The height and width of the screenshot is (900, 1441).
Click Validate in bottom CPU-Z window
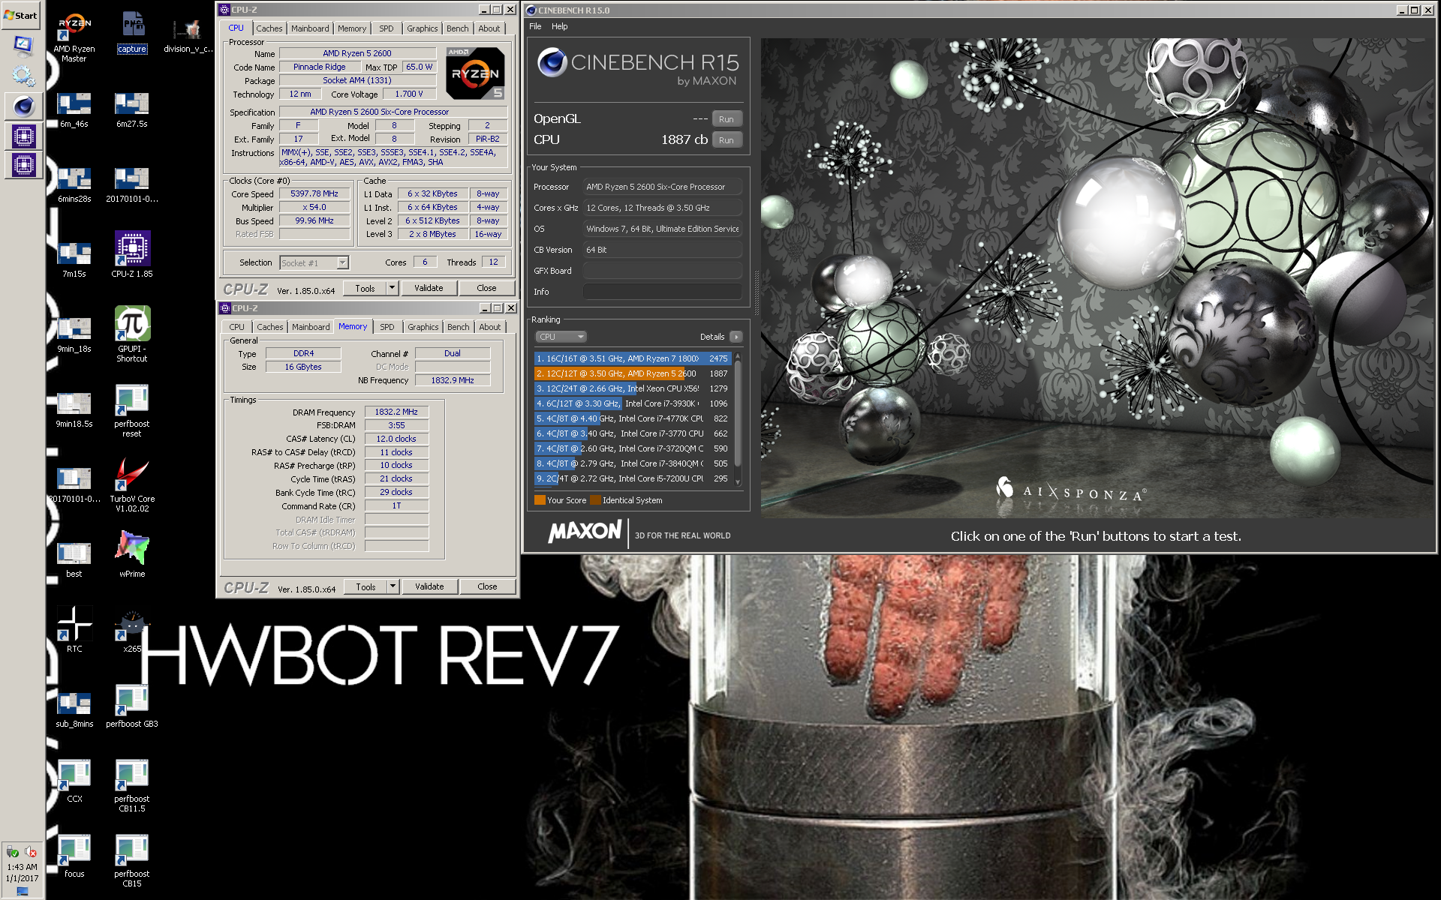pos(429,586)
